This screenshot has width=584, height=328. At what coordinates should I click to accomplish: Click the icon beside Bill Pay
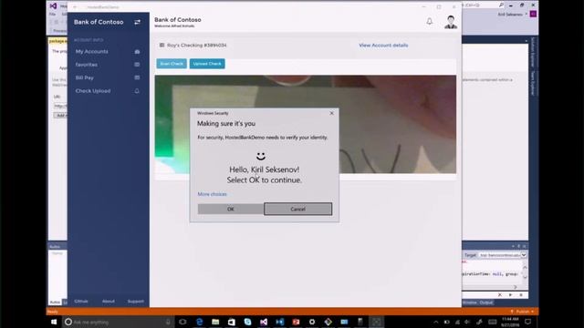pos(137,77)
